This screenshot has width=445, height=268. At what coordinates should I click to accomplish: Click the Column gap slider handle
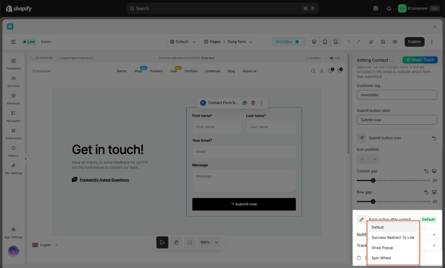(x=373, y=180)
